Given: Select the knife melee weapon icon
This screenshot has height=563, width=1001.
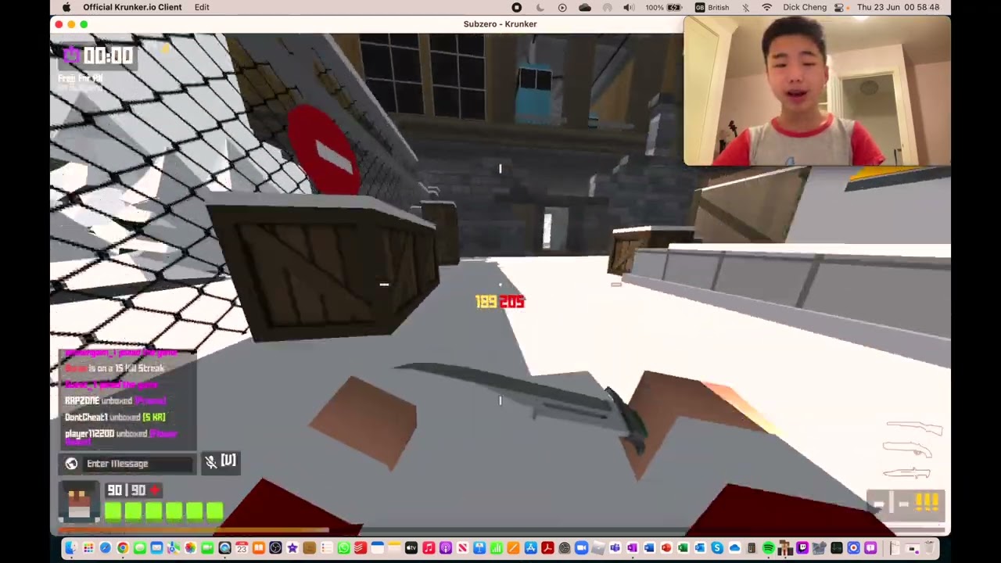Looking at the screenshot, I should coord(906,472).
